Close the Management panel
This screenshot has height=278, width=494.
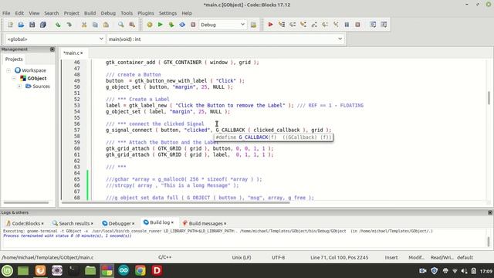pyautogui.click(x=52, y=49)
